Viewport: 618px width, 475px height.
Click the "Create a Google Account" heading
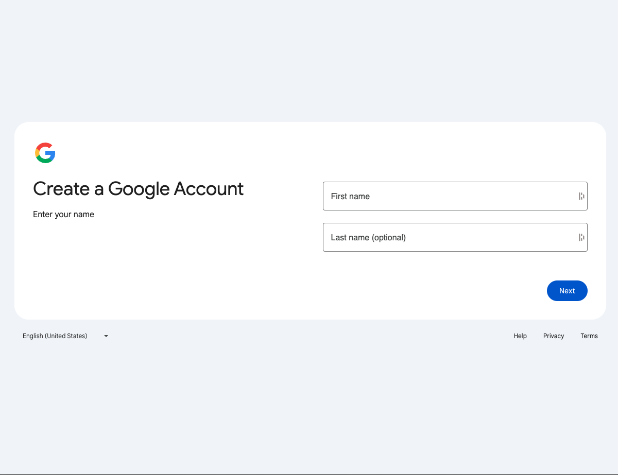138,189
